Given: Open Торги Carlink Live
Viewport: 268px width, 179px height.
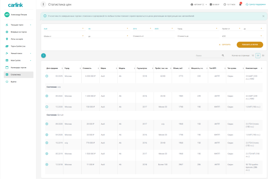Looking at the screenshot, I should tap(18, 46).
